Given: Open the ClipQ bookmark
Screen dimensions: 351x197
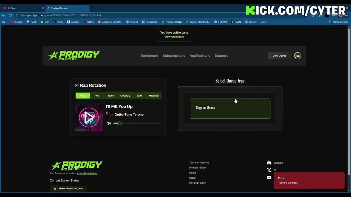Looking at the screenshot, I should point(236,22).
